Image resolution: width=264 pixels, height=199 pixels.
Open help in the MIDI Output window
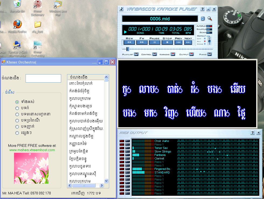tap(252, 133)
